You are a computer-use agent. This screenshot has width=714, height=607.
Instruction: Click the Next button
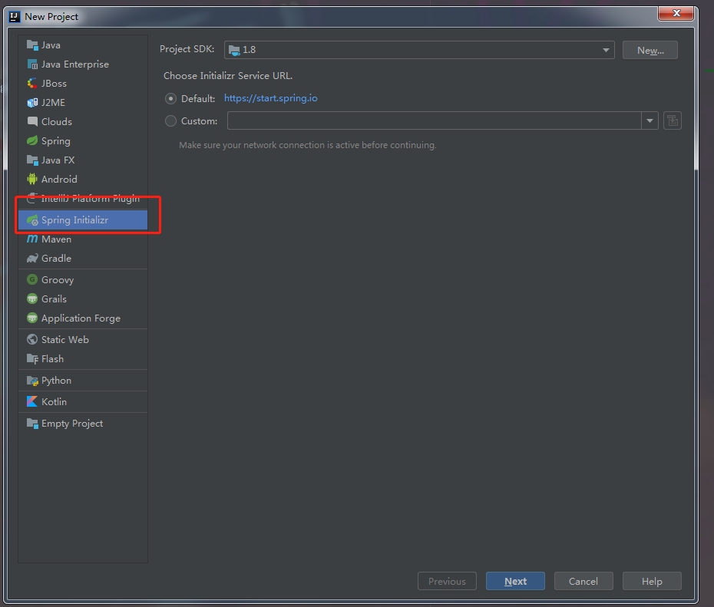tap(515, 581)
